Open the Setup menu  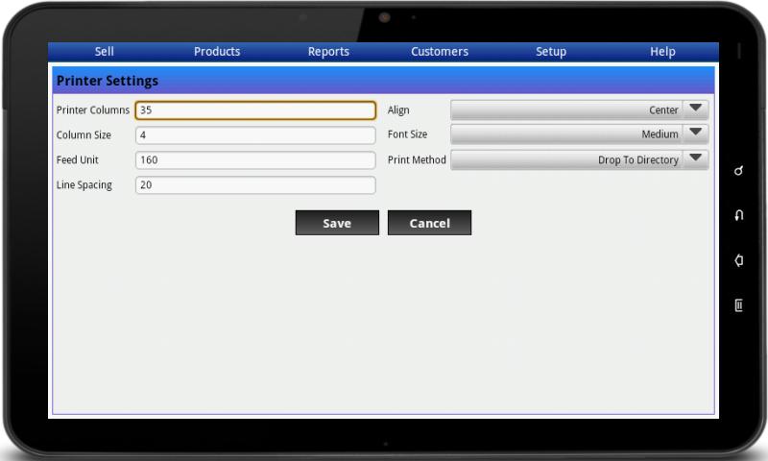[550, 52]
